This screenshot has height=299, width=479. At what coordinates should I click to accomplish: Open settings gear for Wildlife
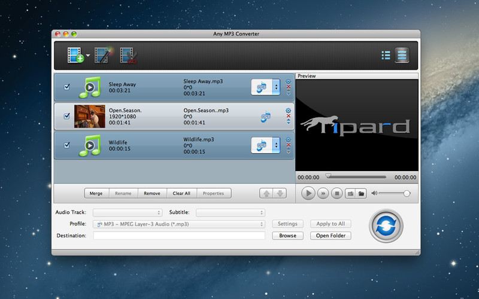click(x=289, y=140)
